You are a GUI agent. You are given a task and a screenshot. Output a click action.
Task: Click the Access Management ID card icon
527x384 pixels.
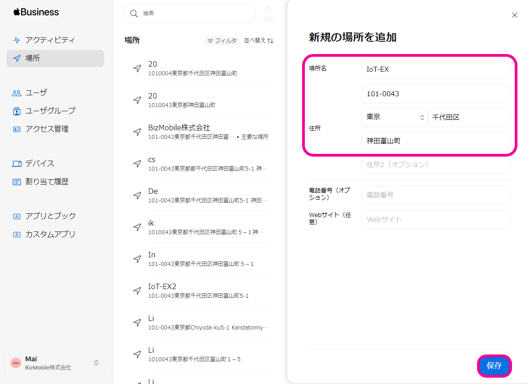pyautogui.click(x=17, y=129)
